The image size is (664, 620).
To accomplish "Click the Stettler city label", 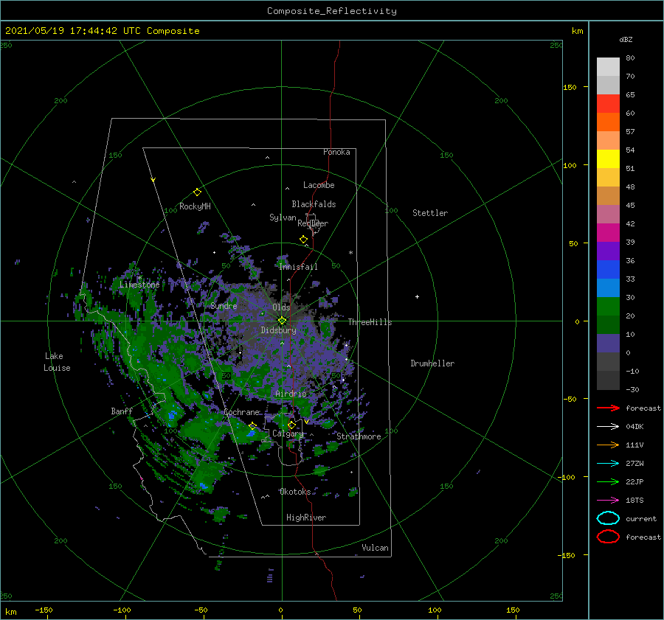I will [x=430, y=213].
